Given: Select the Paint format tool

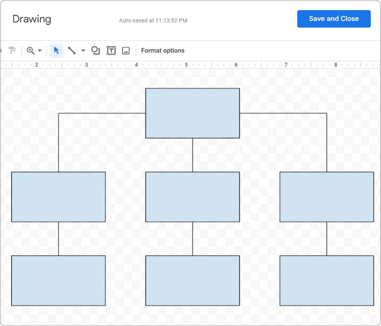Looking at the screenshot, I should (x=12, y=50).
